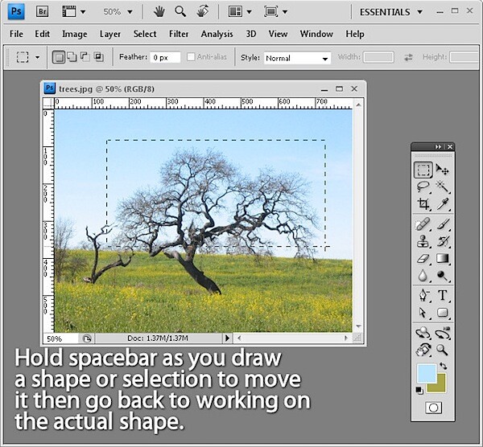The image size is (483, 447).
Task: Click the Hand tool in application bar
Action: [159, 12]
